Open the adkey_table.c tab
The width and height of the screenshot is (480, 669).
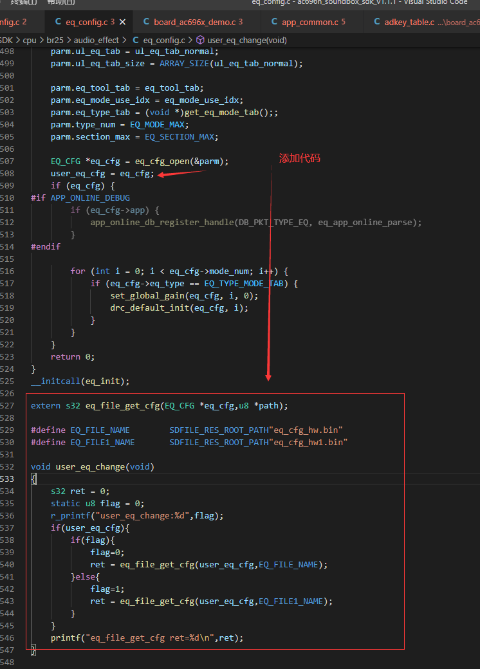(409, 22)
